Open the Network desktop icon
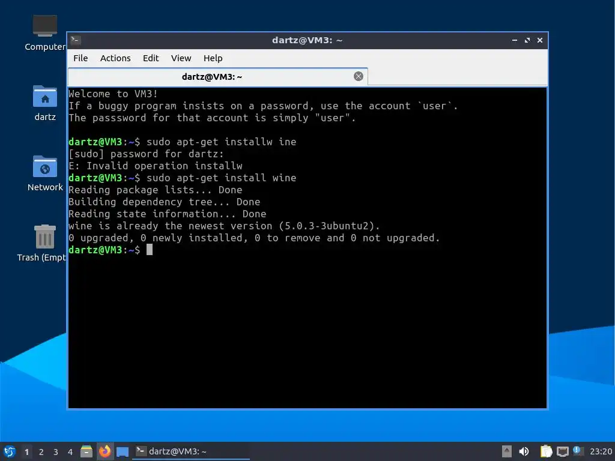 click(44, 173)
